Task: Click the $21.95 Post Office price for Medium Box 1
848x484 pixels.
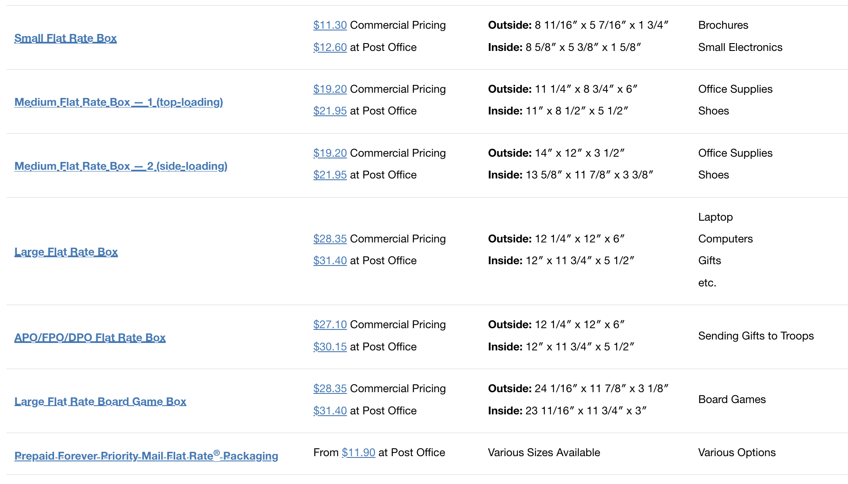Action: 330,111
